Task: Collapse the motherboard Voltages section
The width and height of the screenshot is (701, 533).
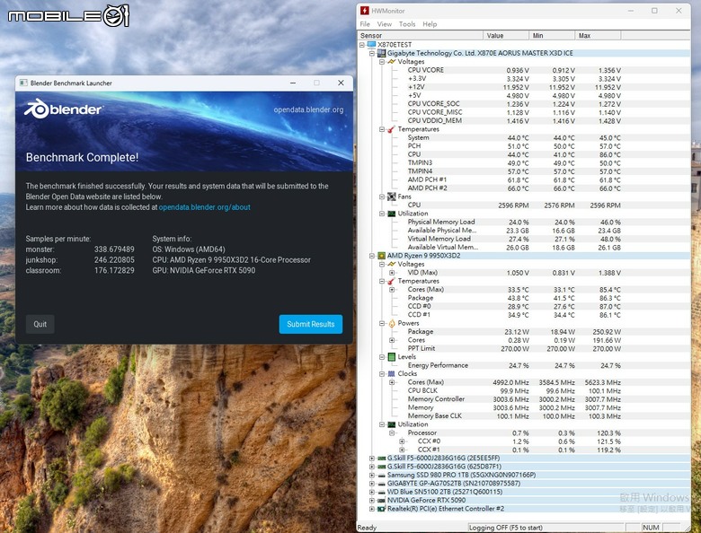Action: (x=382, y=62)
